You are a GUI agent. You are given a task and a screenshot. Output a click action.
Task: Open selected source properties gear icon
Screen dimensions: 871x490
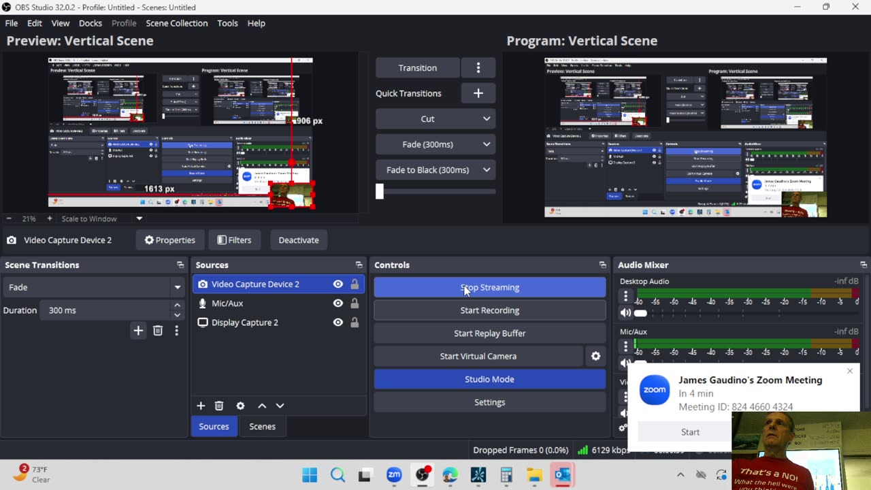(240, 406)
